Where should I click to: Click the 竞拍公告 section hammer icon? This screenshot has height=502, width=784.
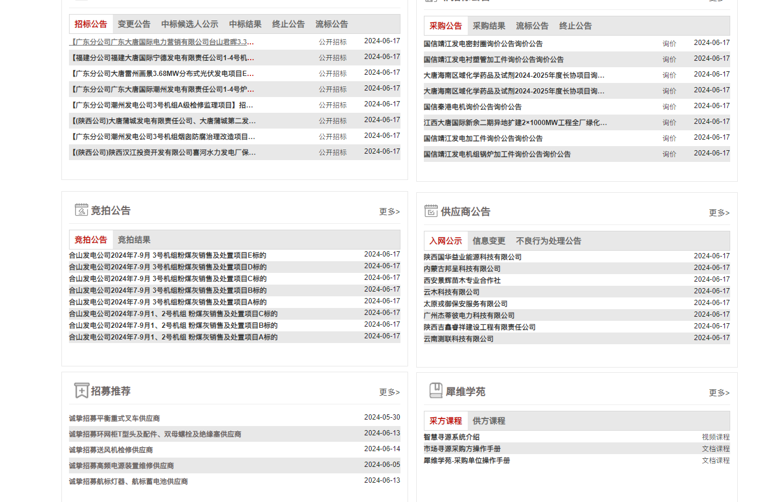click(x=81, y=210)
